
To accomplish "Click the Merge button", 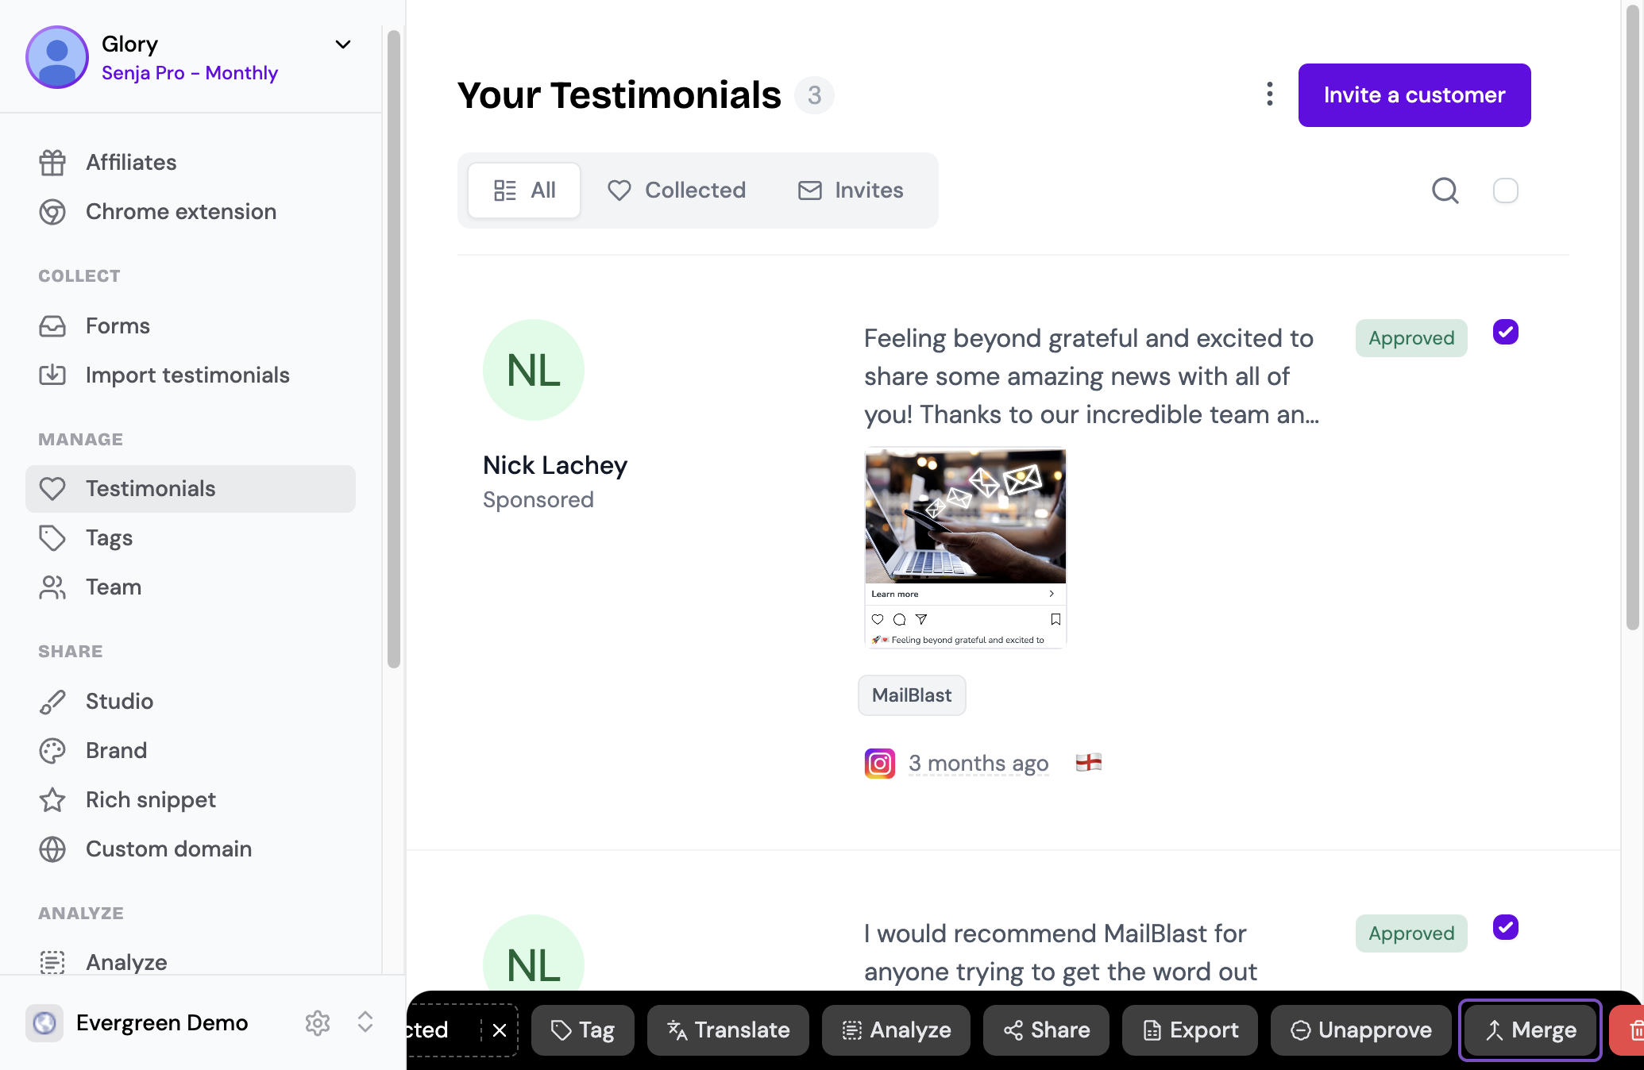I will click(x=1530, y=1030).
